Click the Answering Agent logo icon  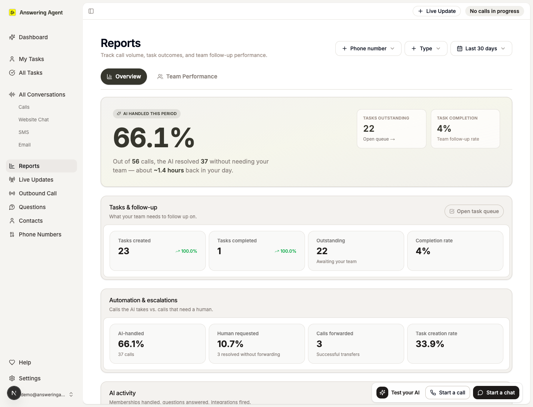pos(12,13)
